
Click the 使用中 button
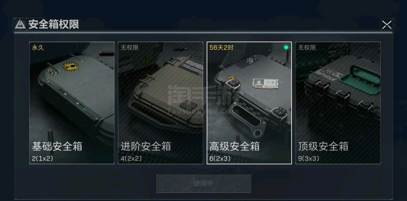coord(204,183)
